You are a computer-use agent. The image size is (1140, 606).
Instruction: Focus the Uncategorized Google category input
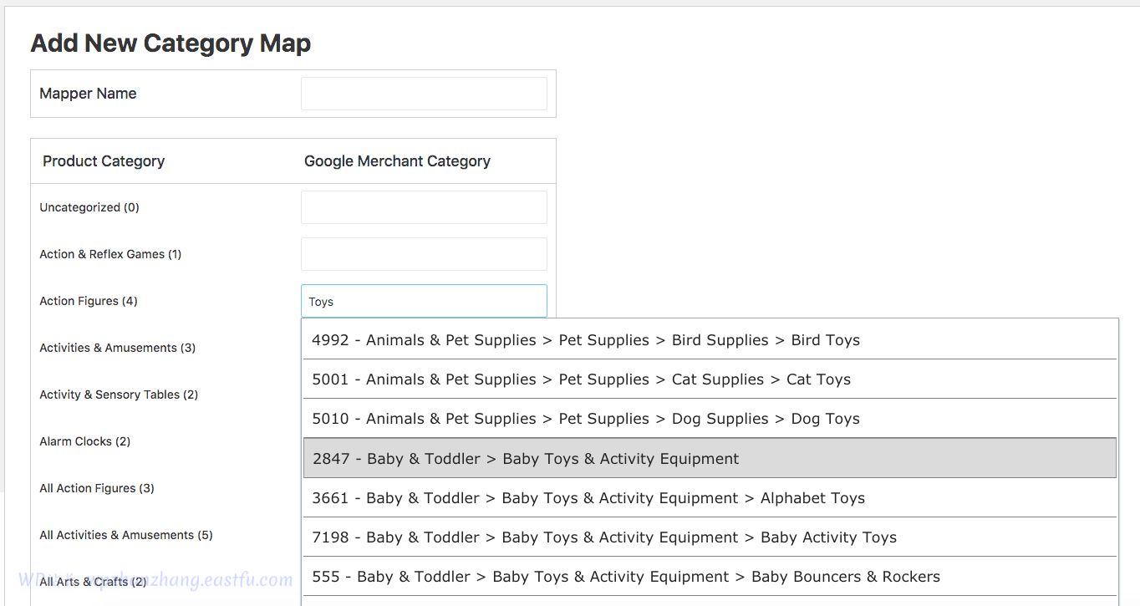[424, 207]
